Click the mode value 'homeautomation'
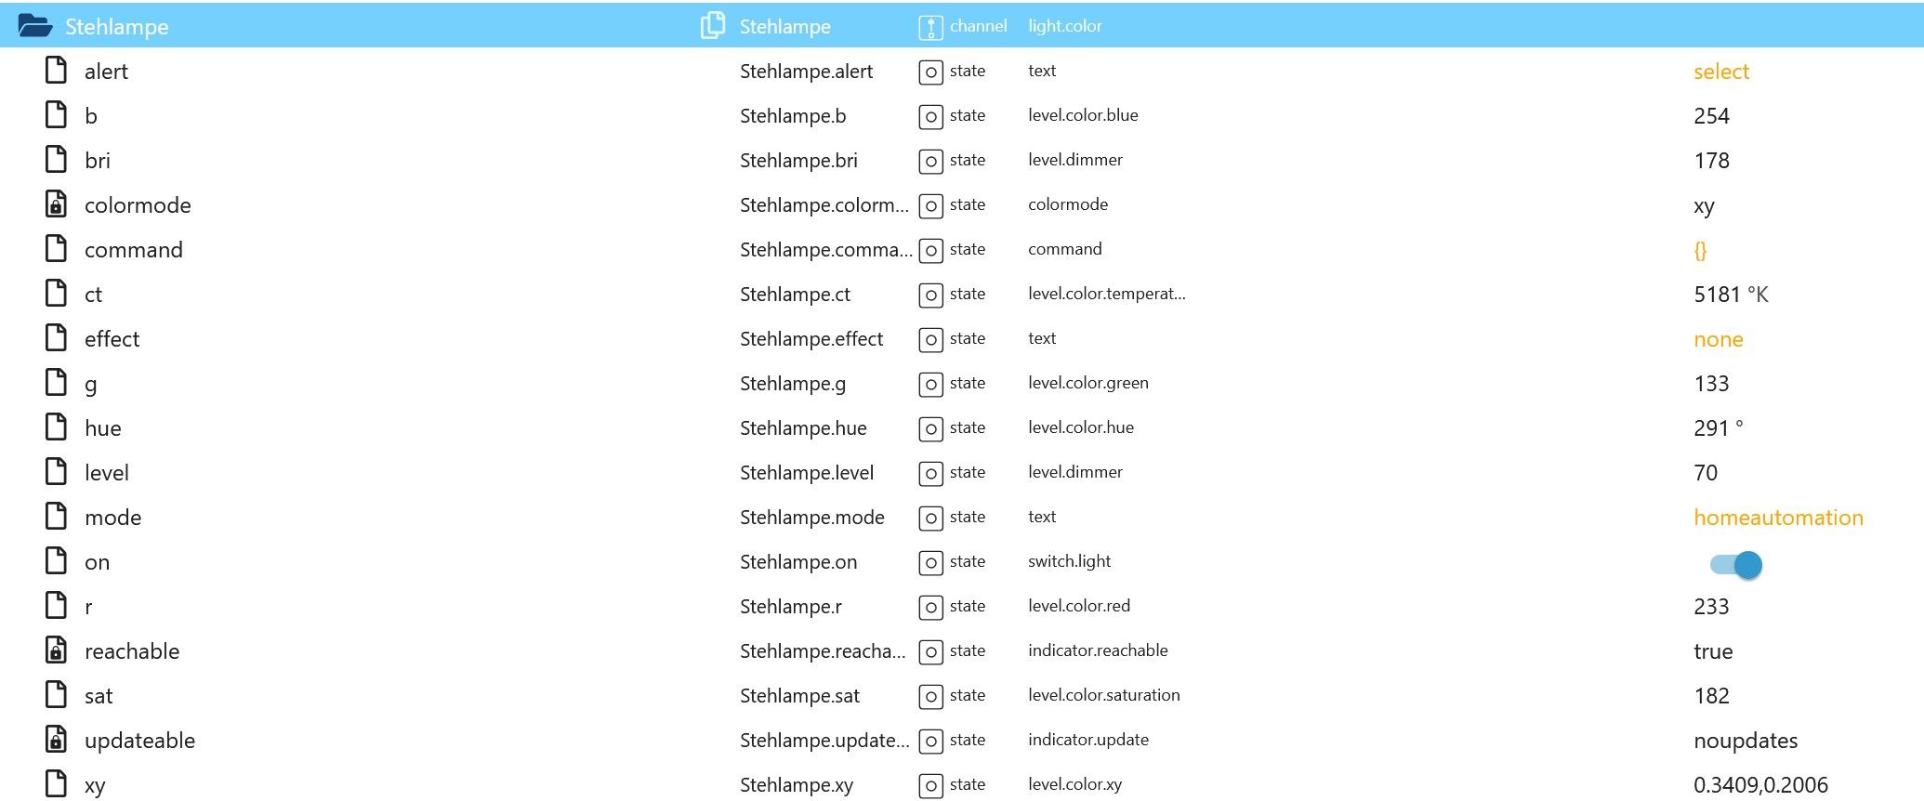The width and height of the screenshot is (1924, 801). (x=1777, y=518)
